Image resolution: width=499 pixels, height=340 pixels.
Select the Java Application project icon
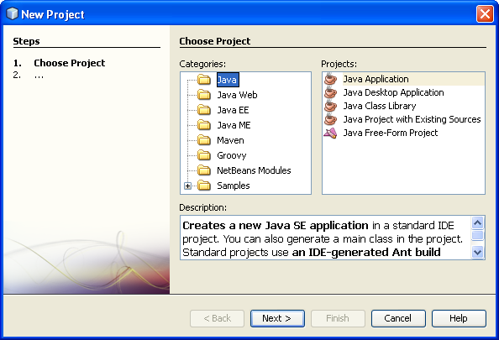click(330, 79)
